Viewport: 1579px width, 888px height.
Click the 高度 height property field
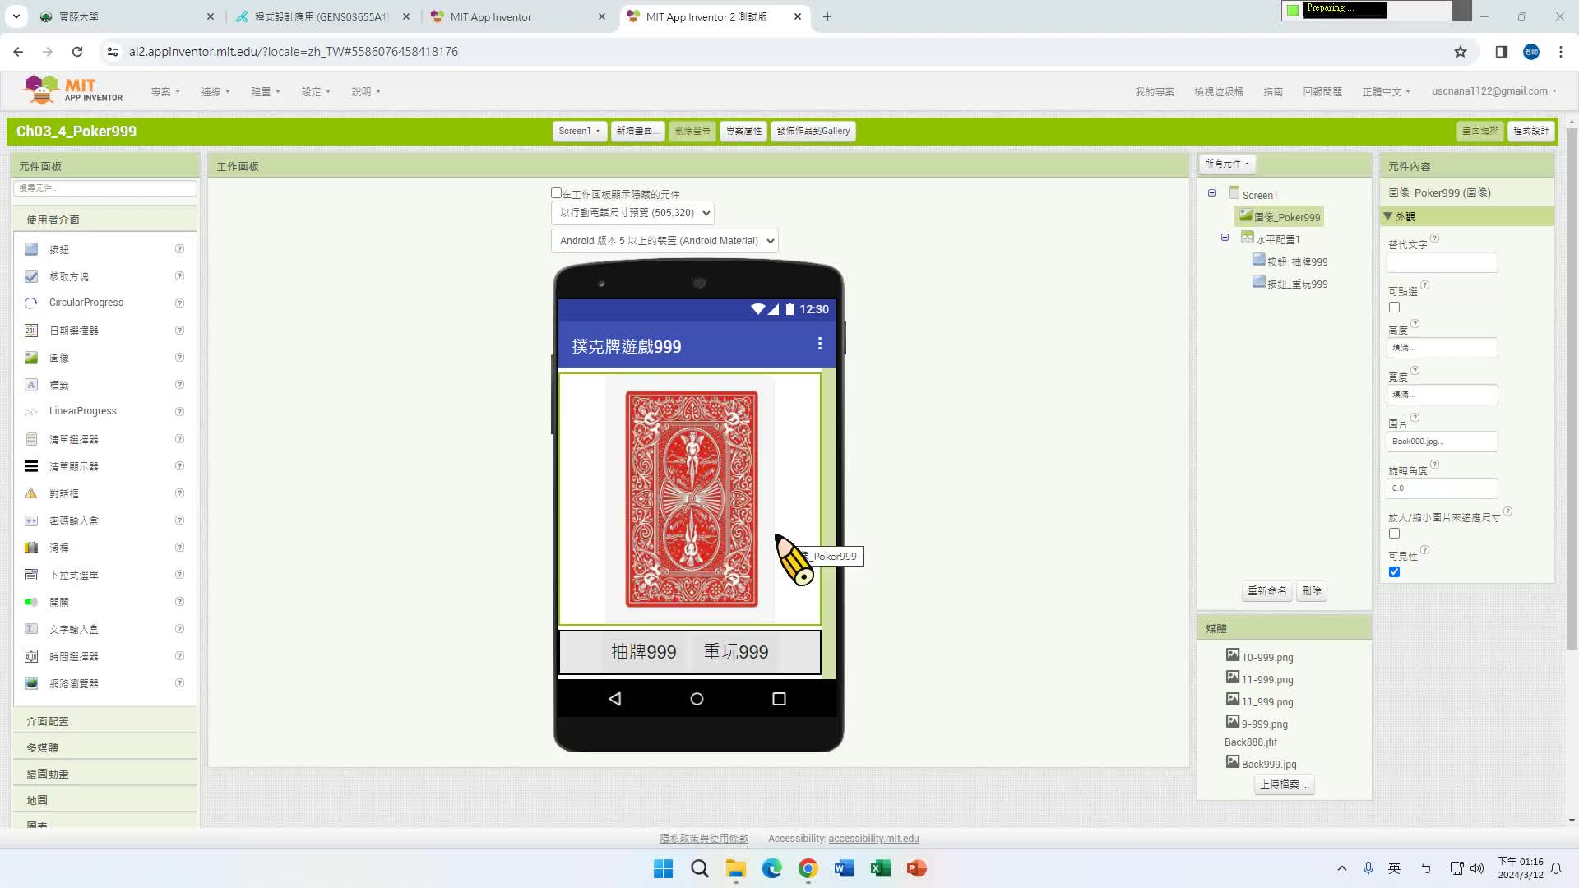point(1442,348)
